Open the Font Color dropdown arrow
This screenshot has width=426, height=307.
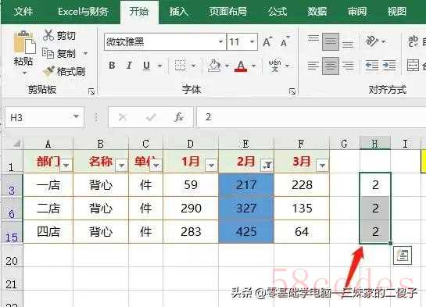[x=254, y=66]
